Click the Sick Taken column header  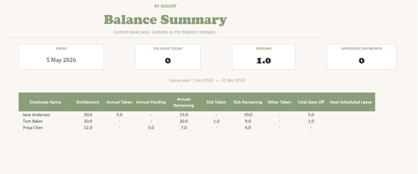[x=216, y=102]
